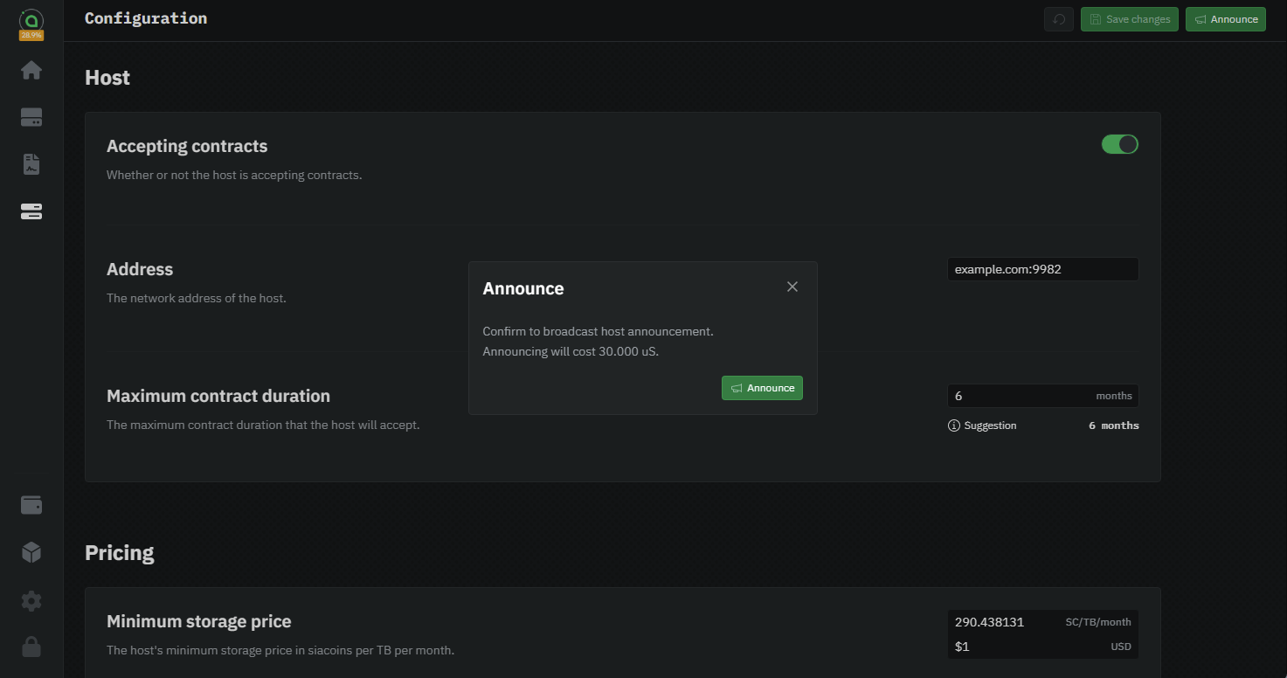Close the Announce dialog with the X

click(x=792, y=287)
